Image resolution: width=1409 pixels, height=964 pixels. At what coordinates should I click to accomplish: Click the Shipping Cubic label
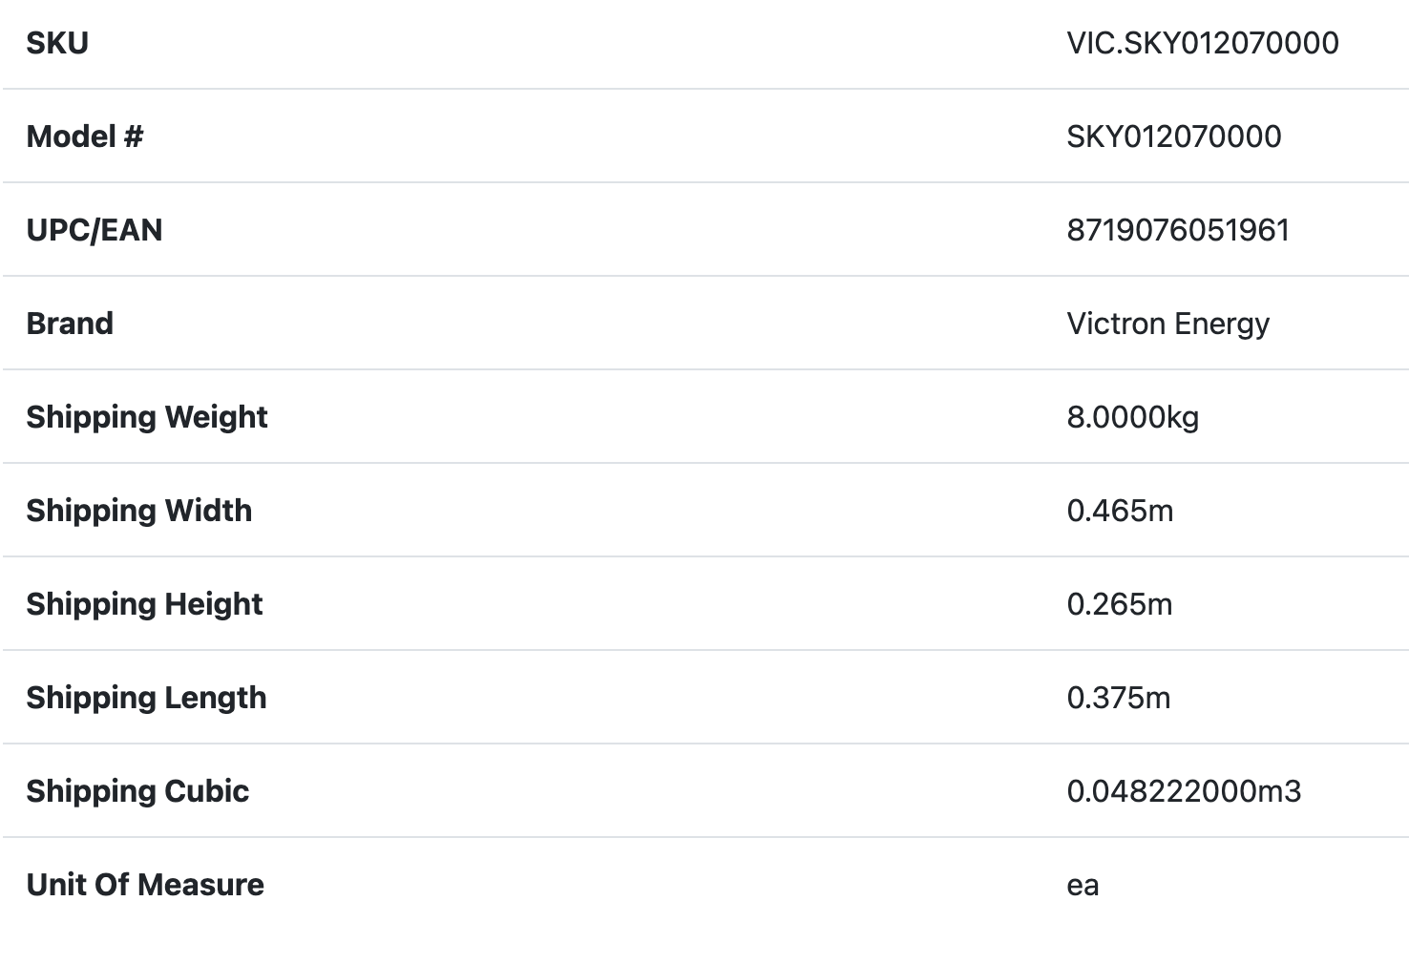(137, 791)
